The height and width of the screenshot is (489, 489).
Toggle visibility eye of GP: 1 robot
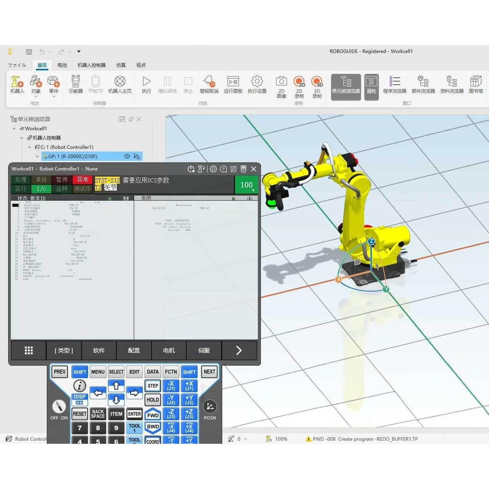click(127, 156)
